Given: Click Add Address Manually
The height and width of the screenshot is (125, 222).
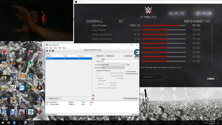Looking at the screenshot, I should 131,98.
